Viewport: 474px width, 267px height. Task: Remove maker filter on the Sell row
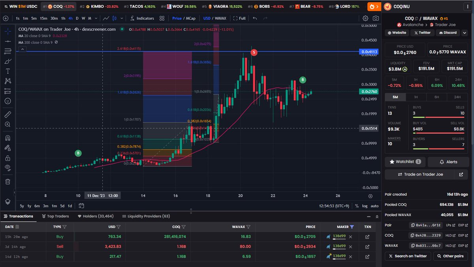350,246
